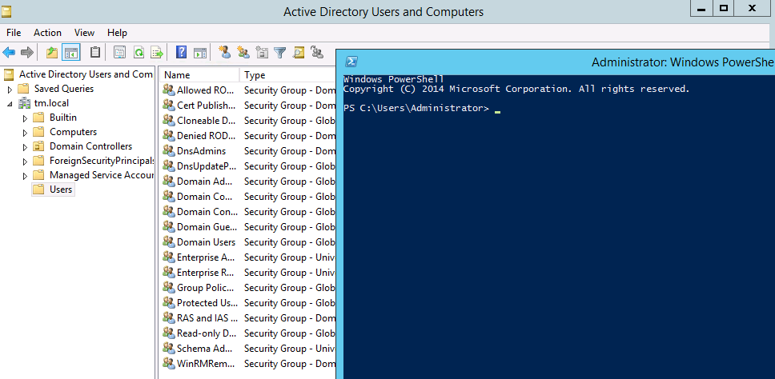Image resolution: width=775 pixels, height=379 pixels.
Task: Go back with the blue Back arrow
Action: point(9,52)
